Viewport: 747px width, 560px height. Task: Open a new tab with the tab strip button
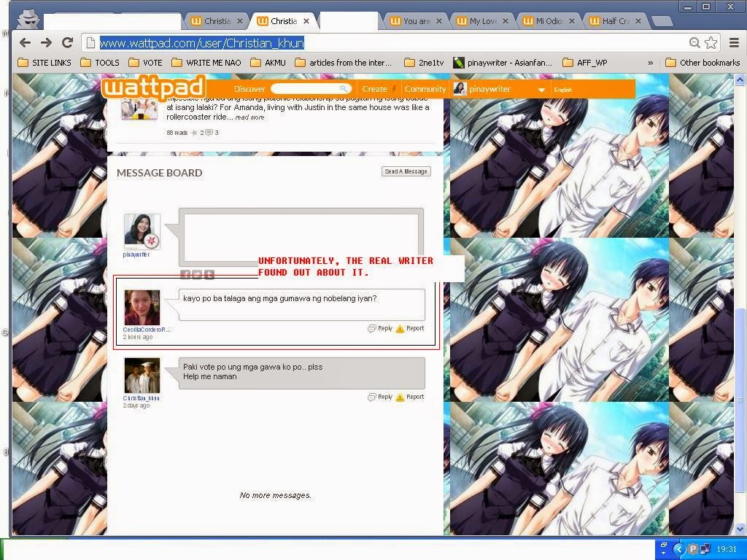point(661,21)
